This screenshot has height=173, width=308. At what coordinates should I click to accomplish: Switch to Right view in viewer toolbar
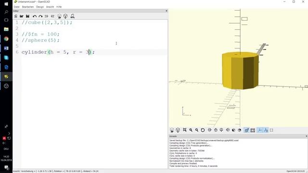210,130
